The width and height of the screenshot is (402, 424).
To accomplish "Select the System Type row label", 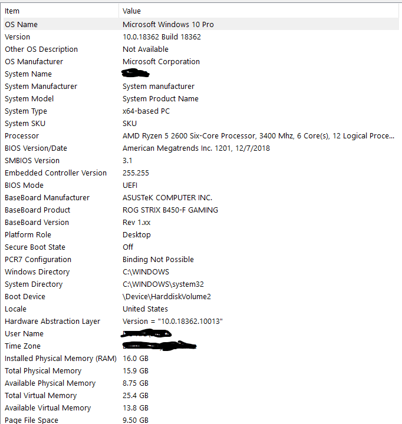I will click(26, 111).
